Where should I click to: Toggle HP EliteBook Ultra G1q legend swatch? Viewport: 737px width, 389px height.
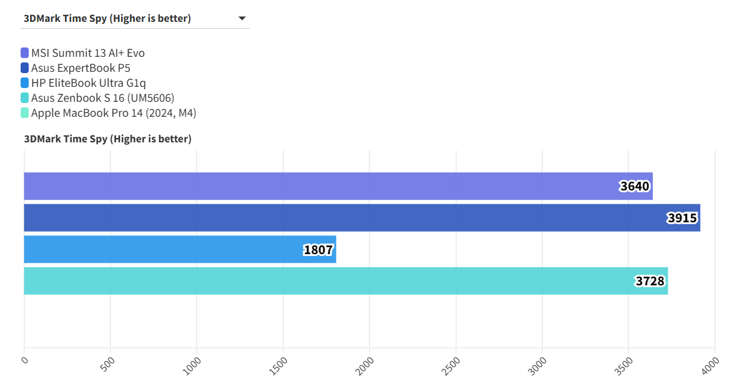25,83
